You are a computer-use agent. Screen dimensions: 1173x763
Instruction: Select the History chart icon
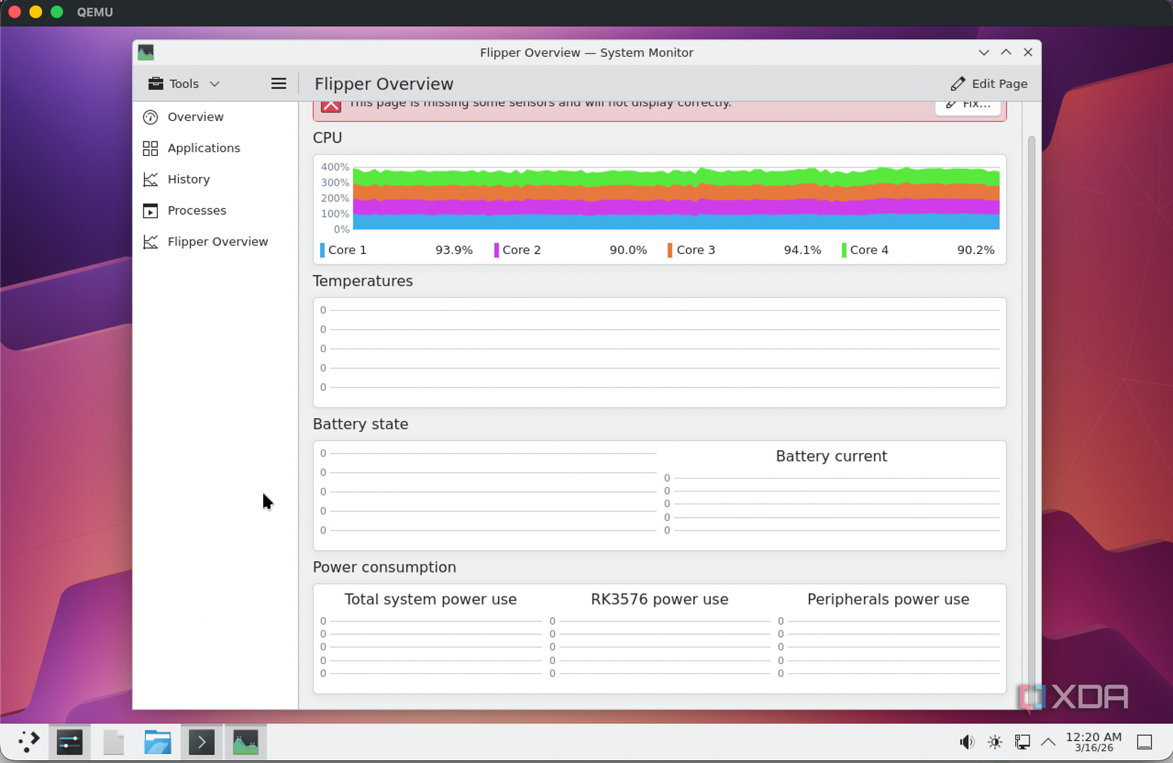pos(151,179)
